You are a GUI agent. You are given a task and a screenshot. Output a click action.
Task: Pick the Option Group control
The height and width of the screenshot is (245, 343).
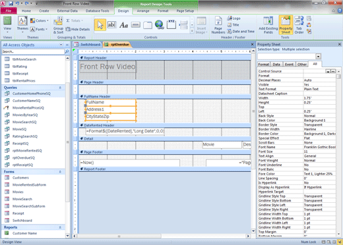coord(171,24)
